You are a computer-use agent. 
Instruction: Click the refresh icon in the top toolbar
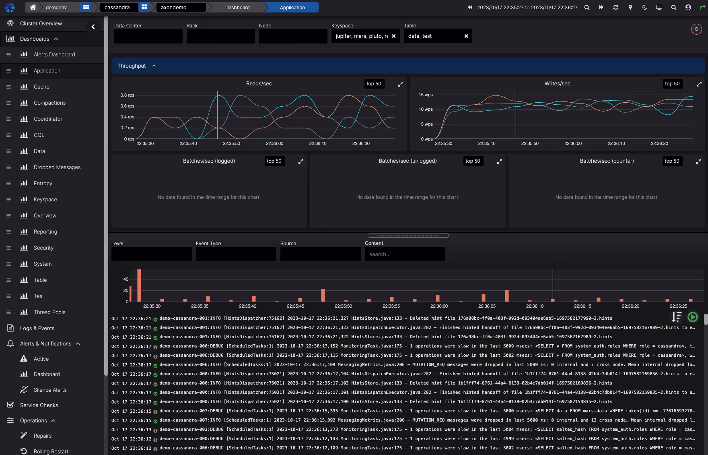pyautogui.click(x=616, y=7)
